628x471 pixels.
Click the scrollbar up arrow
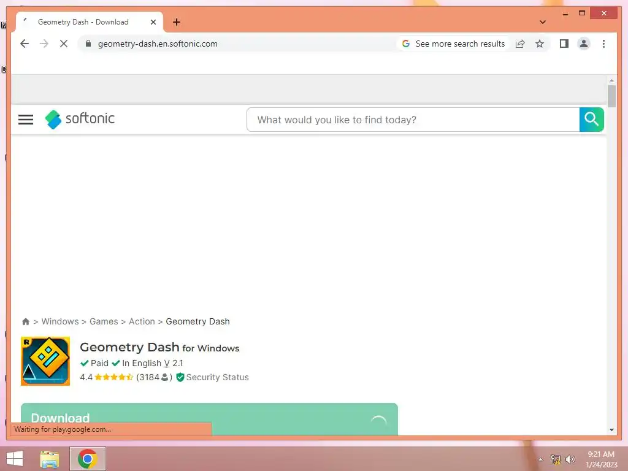click(611, 80)
